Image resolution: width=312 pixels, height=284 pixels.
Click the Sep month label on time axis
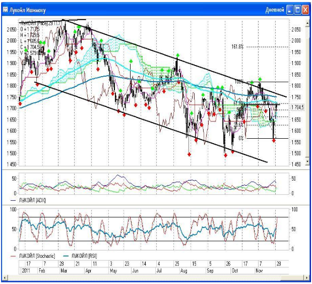click(x=210, y=270)
